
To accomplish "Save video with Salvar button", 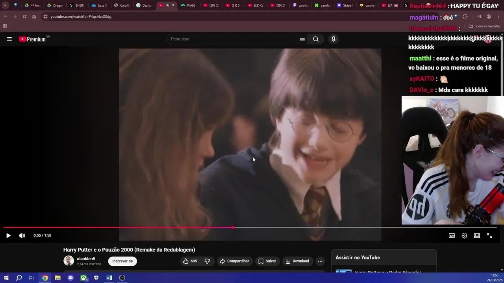I will tap(267, 261).
